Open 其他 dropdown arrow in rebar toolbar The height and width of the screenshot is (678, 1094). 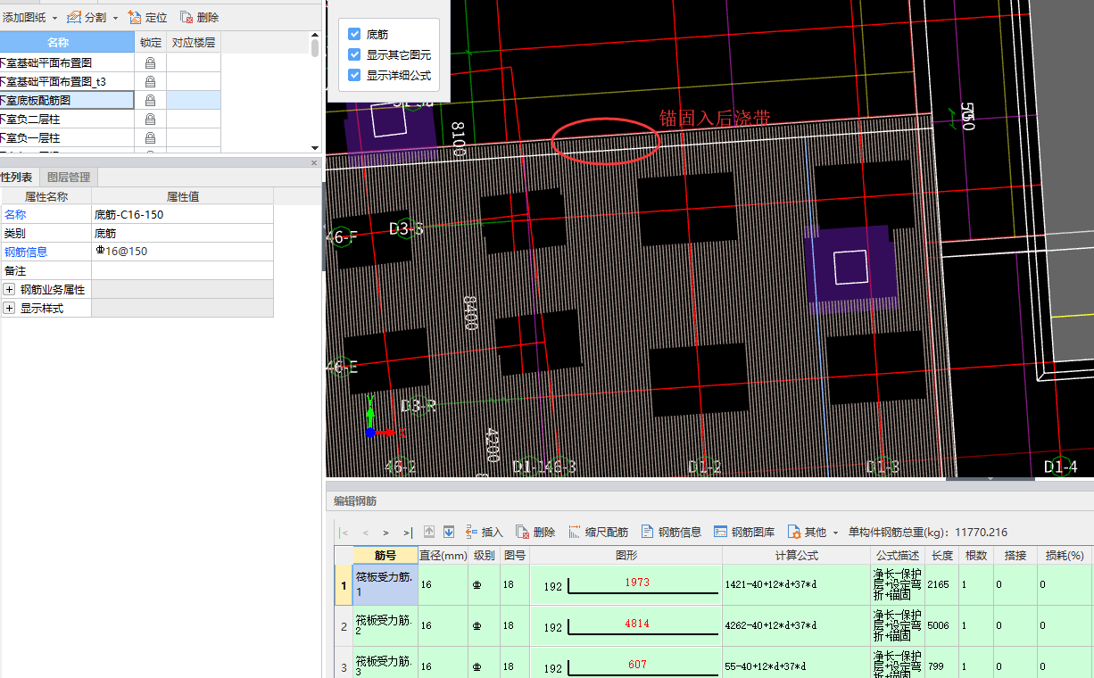pyautogui.click(x=835, y=533)
